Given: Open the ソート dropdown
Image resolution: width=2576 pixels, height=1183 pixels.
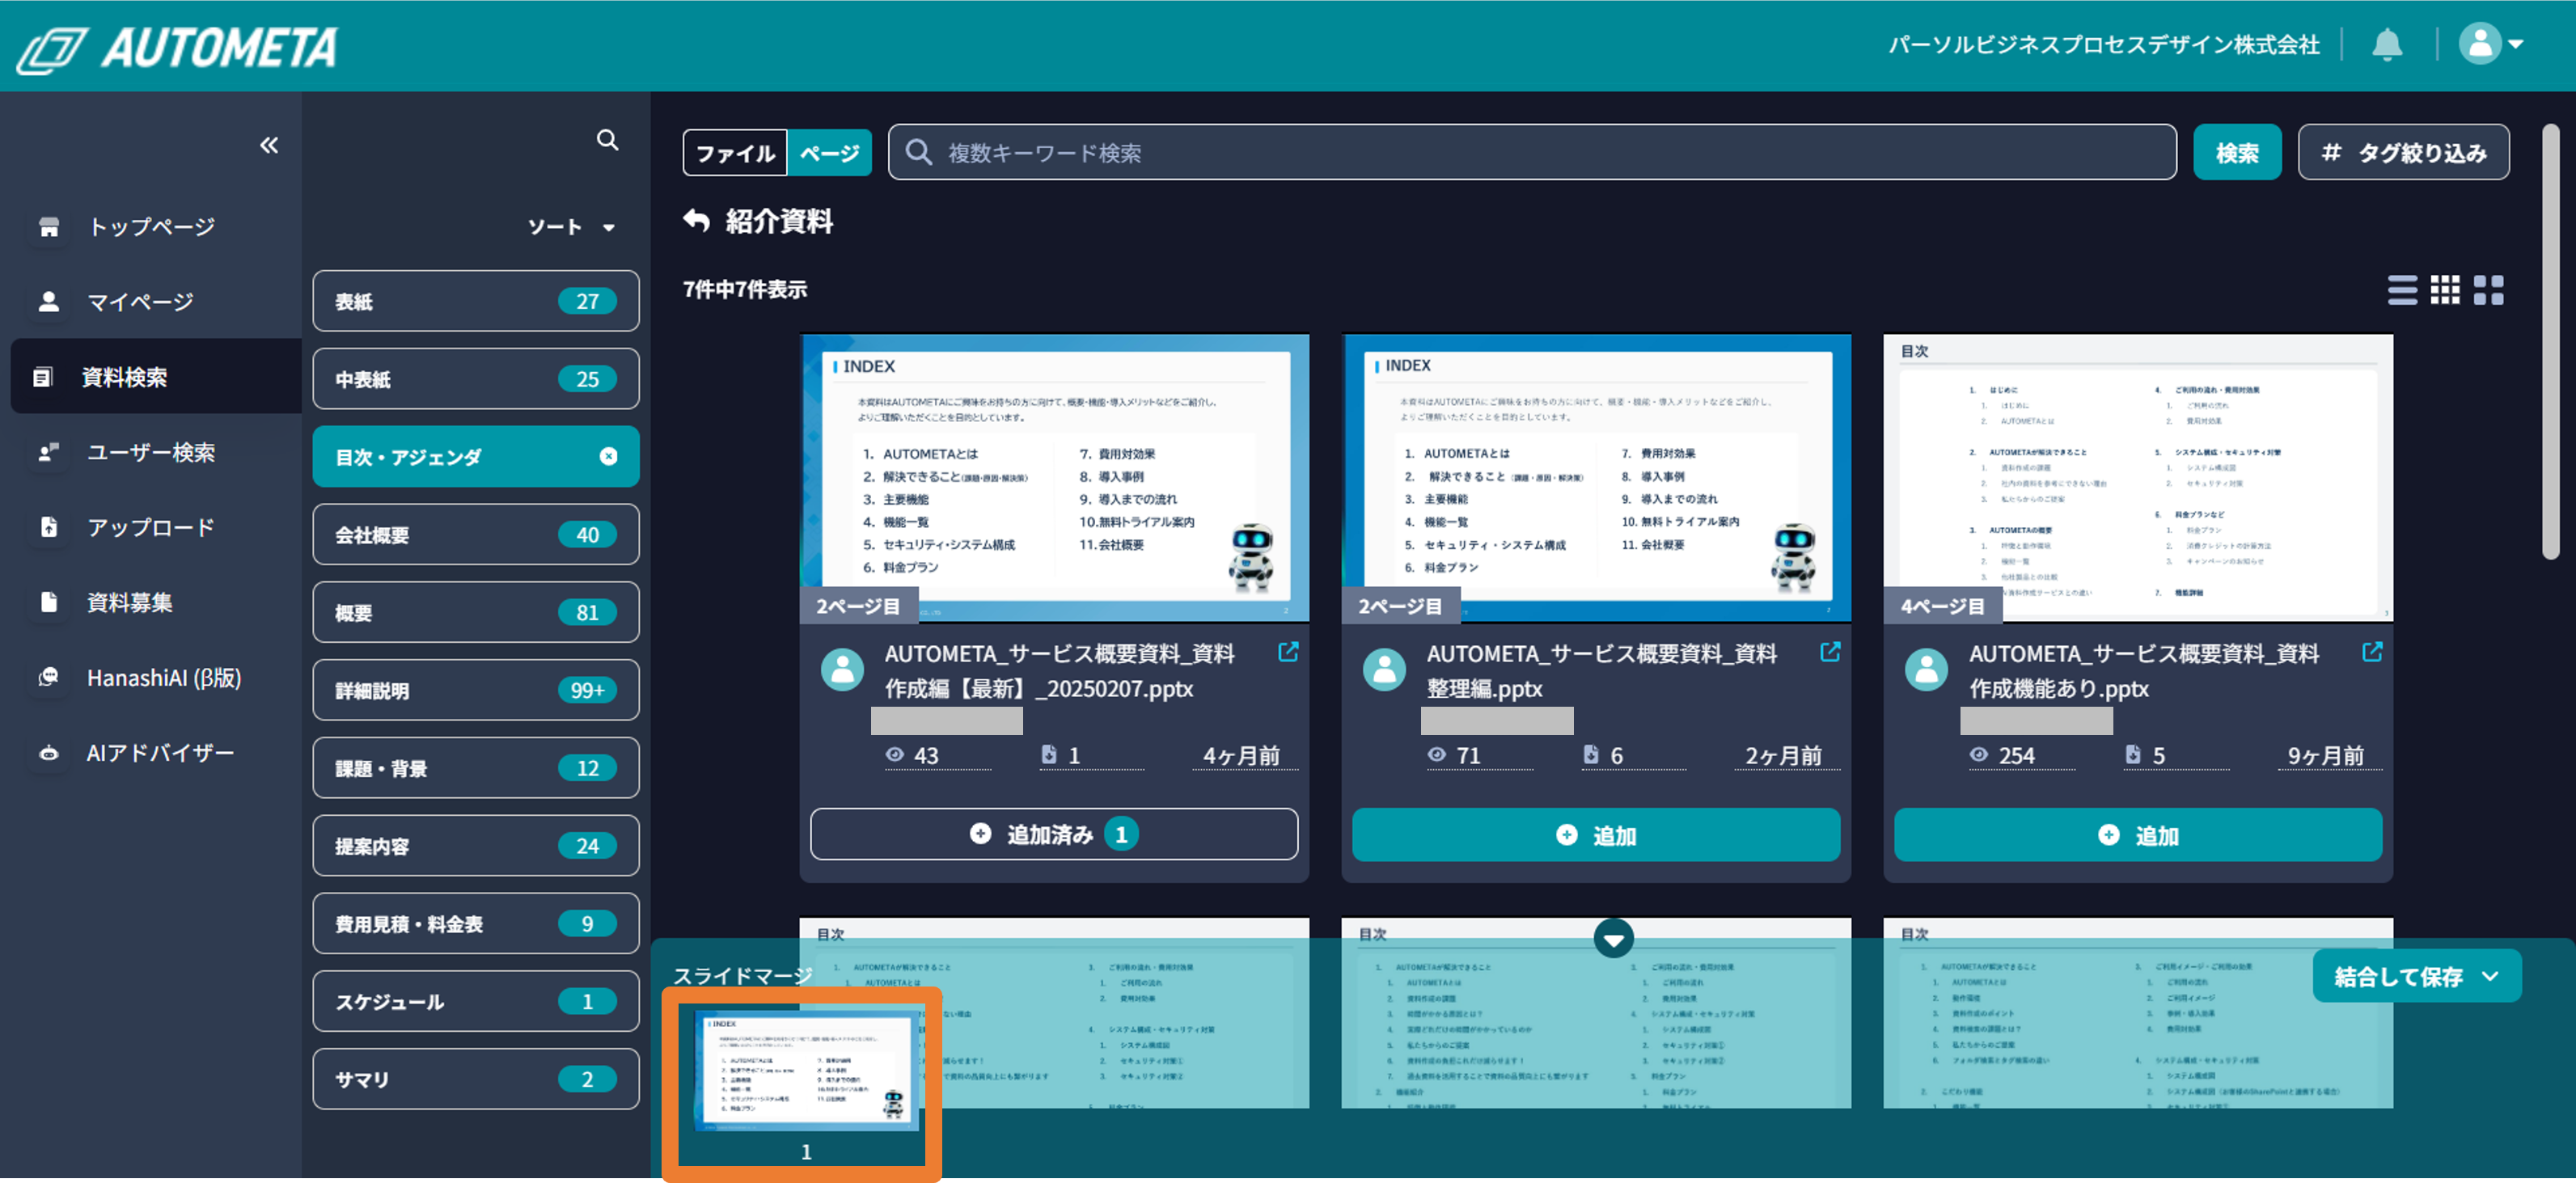Looking at the screenshot, I should 571,227.
